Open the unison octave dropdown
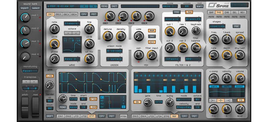Screen dimensions: 268x122 114,59
